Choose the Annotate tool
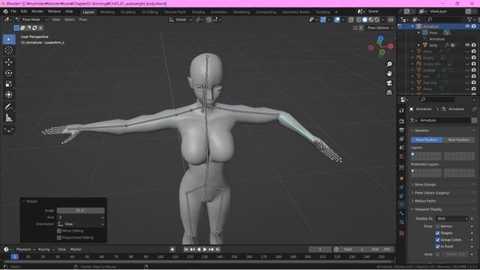480x270 pixels. (8, 106)
